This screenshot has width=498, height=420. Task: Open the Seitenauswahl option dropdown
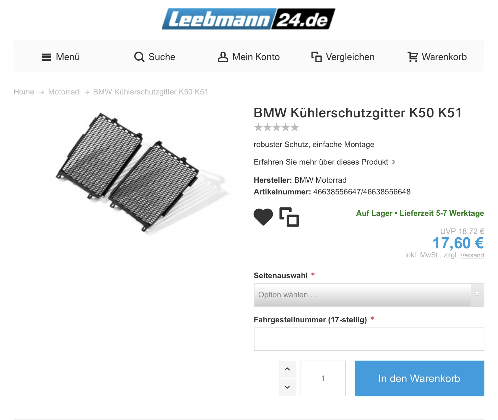tap(369, 295)
